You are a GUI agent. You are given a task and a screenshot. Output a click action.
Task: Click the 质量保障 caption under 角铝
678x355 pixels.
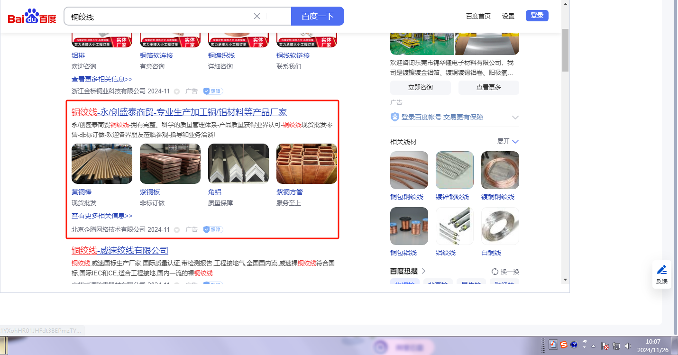coord(220,203)
